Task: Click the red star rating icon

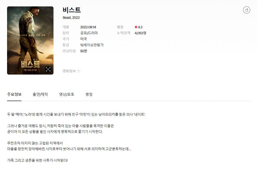Action: click(136, 27)
